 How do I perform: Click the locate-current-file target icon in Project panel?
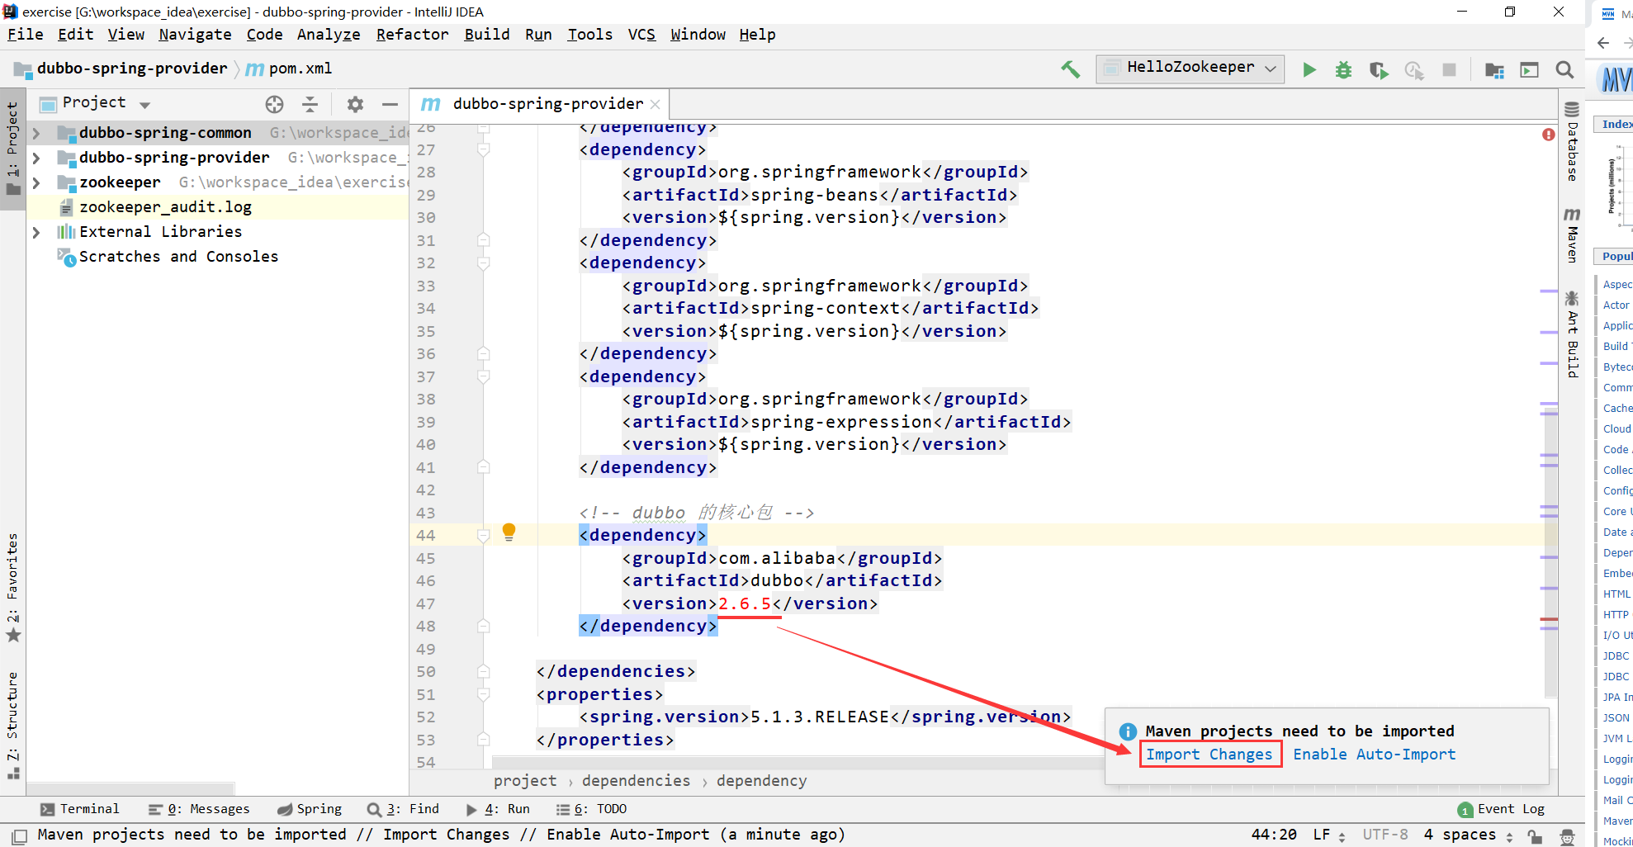tap(275, 104)
